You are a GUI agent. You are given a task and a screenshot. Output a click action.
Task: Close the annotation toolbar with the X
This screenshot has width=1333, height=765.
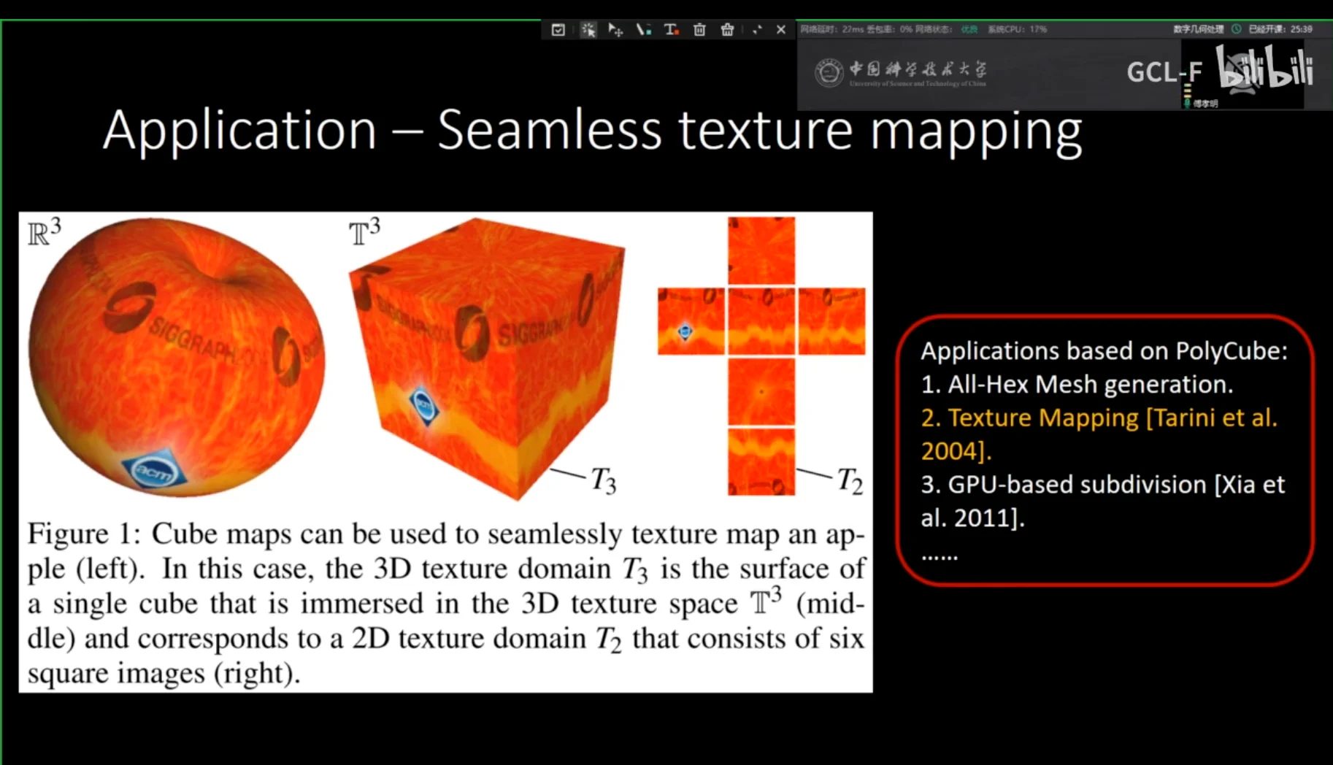click(781, 30)
